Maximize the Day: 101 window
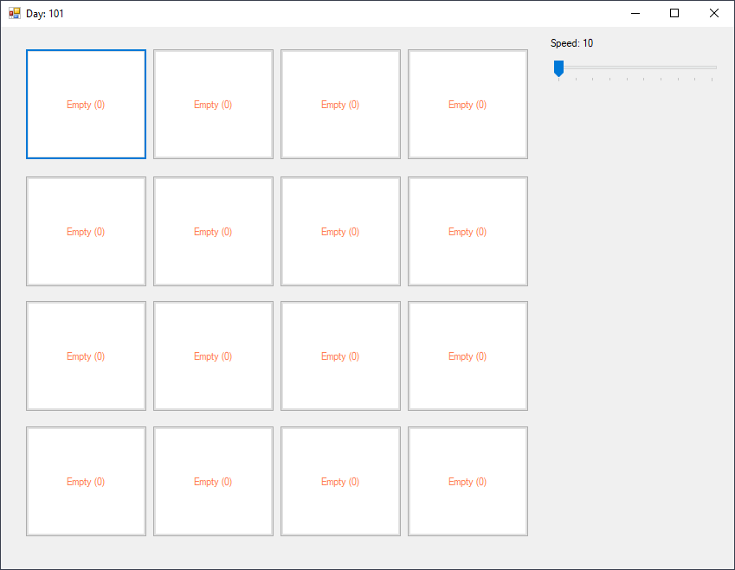The height and width of the screenshot is (570, 735). 674,13
